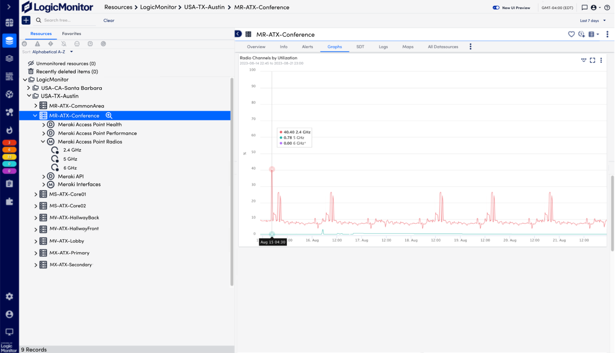Viewport: 615px width, 353px height.
Task: Click the dead device skull filter icon
Action: coord(77,44)
